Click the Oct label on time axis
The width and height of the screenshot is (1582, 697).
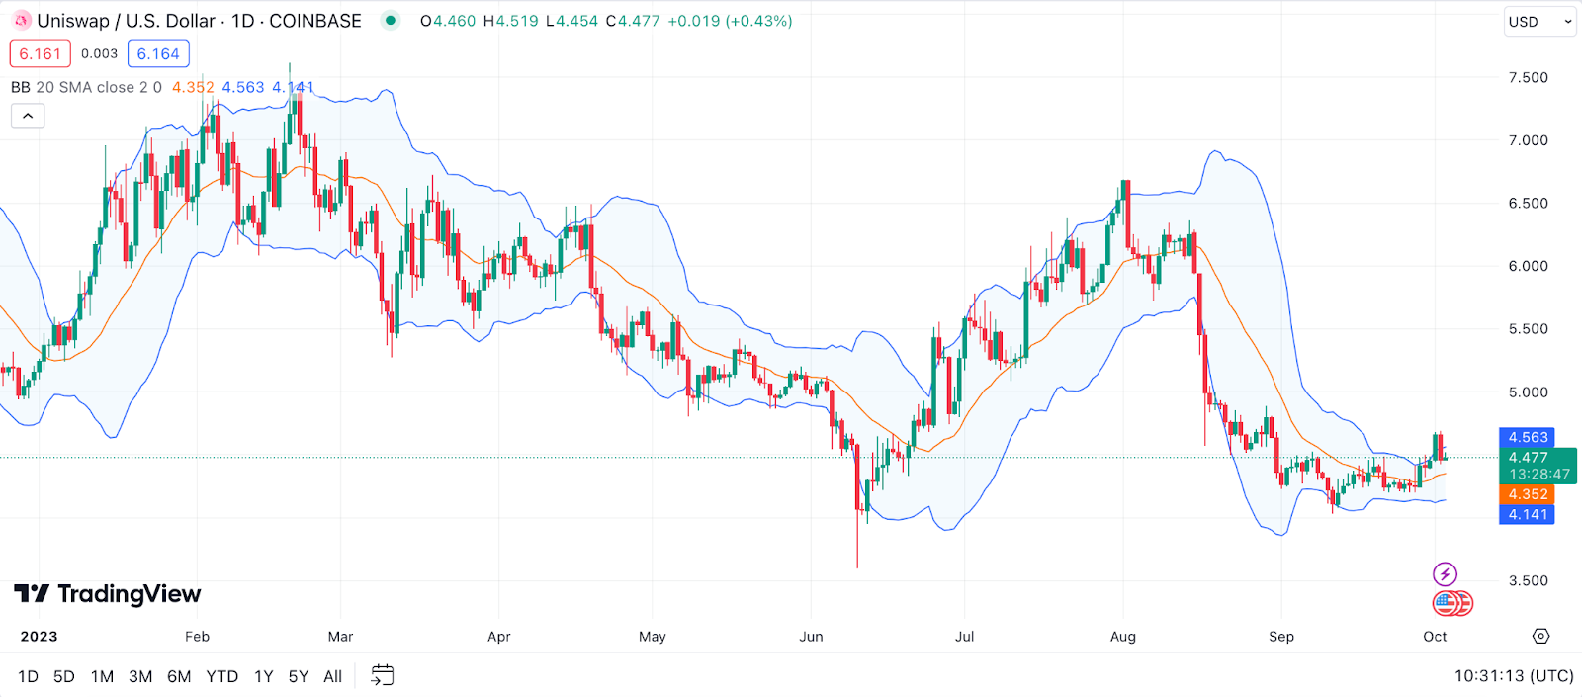pos(1435,637)
